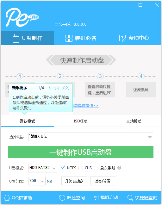Screen dimensions: 162x205
Task: Click 归还空间 in bottom bar
Action: [72, 198]
